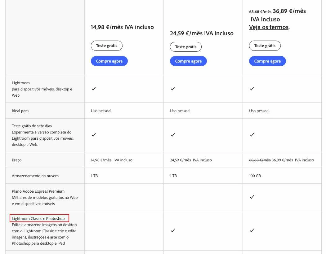This screenshot has width=326, height=254.
Task: Click Lightroom checkmark in first plan column
Action: tap(94, 89)
